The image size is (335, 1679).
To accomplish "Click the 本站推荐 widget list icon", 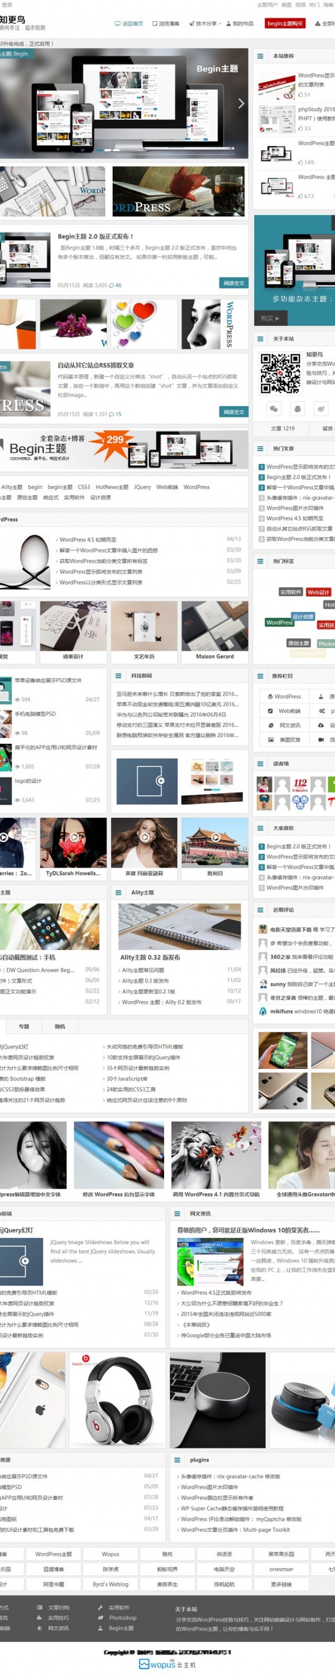I will coord(260,56).
